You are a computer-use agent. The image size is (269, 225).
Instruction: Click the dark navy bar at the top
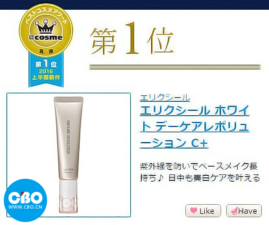tap(134, 5)
